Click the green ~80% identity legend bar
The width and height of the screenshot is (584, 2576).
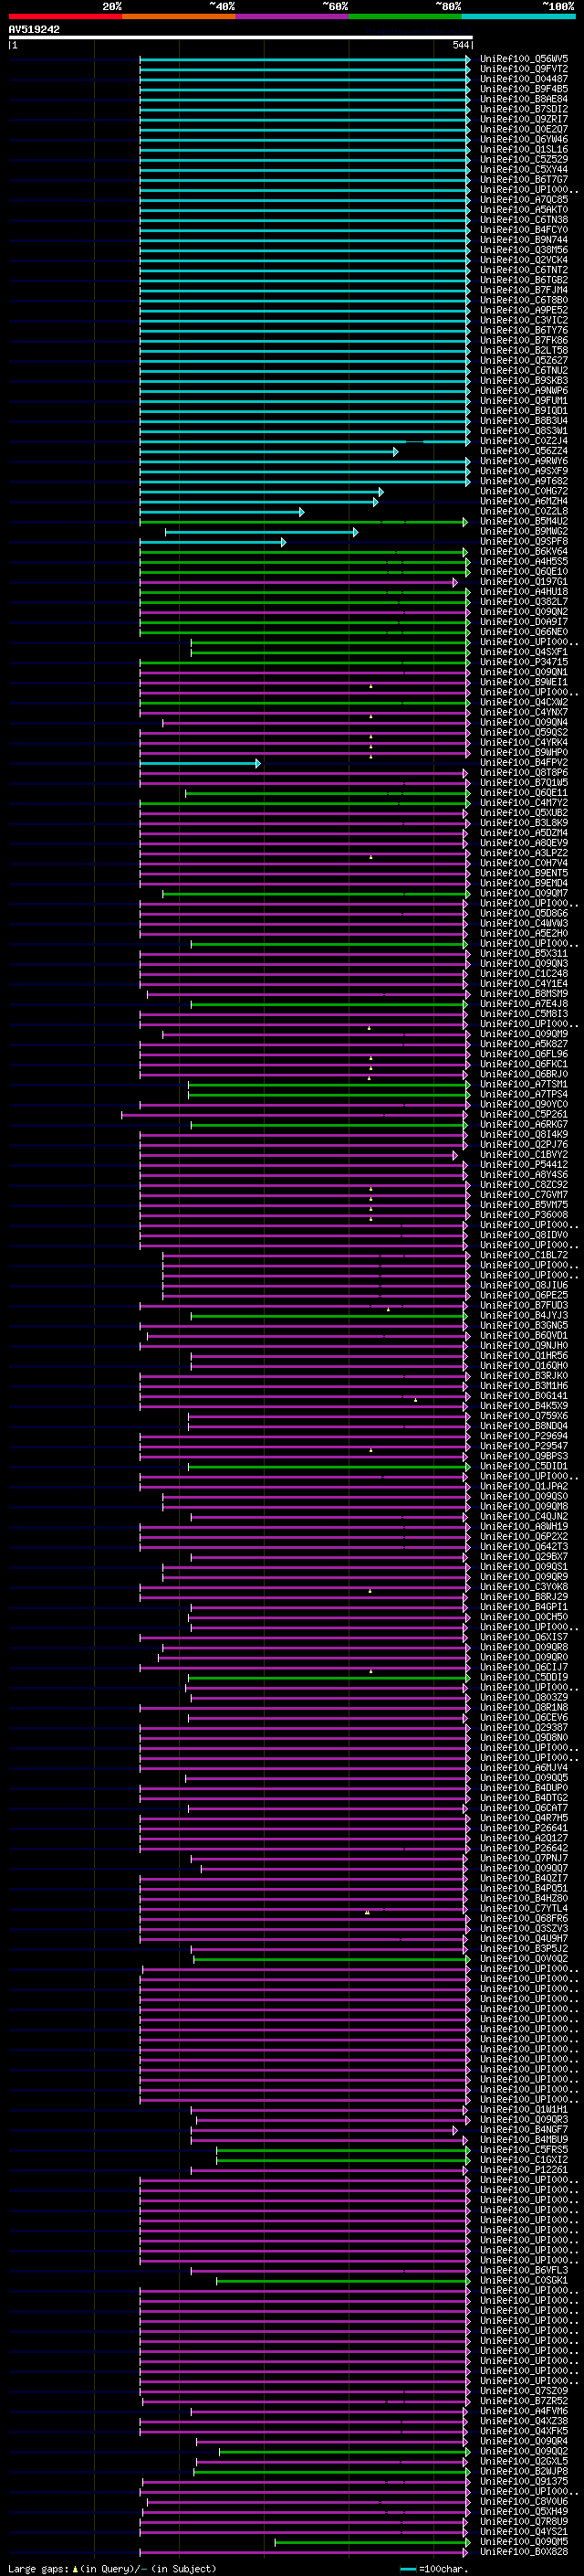tap(405, 16)
